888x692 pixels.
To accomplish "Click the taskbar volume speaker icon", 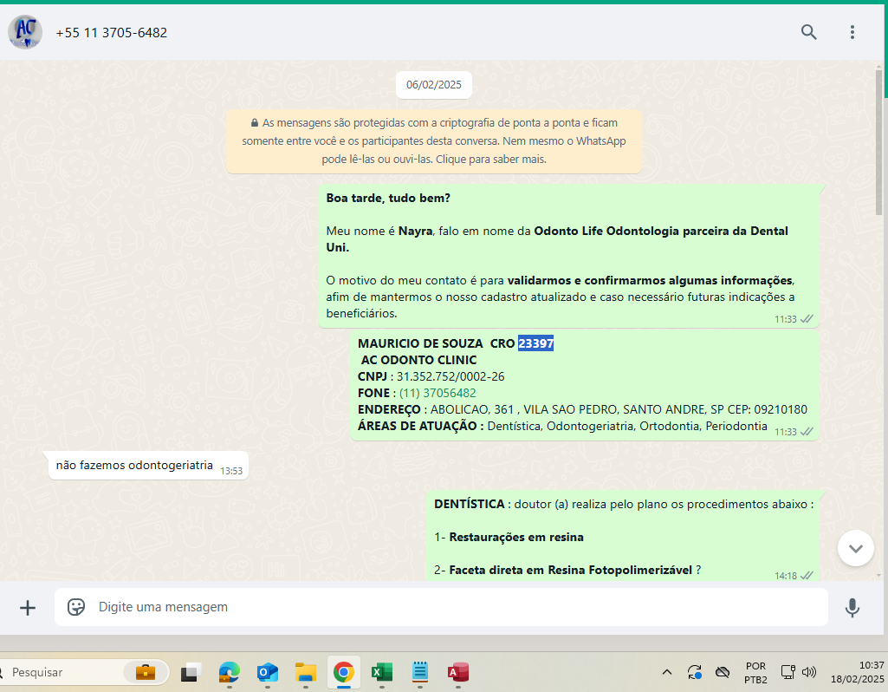I will (x=810, y=672).
